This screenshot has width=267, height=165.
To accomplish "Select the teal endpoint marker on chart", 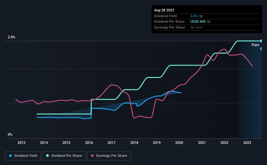I will point(261,41).
